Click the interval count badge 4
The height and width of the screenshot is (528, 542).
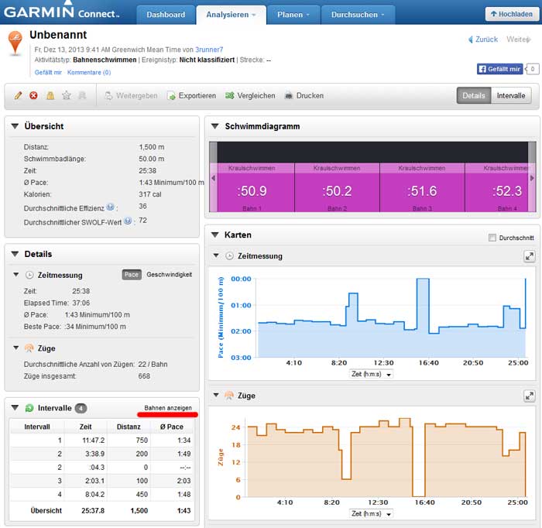coord(81,409)
